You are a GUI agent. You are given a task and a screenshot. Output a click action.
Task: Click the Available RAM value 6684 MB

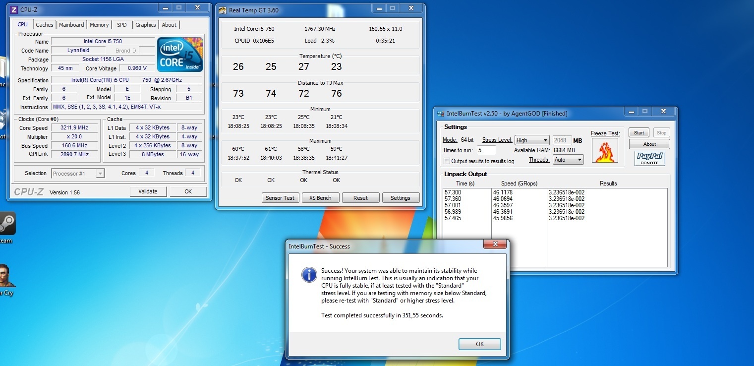(x=564, y=150)
